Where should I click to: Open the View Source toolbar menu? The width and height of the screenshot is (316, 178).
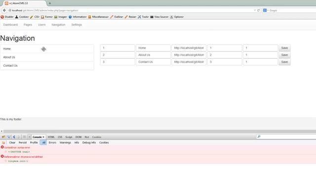pos(159,17)
